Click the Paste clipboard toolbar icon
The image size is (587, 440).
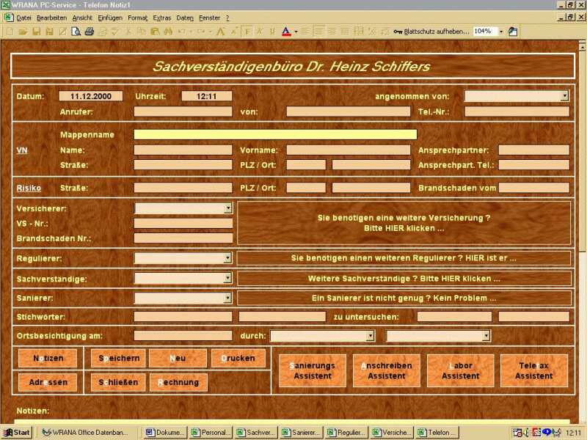[x=155, y=32]
